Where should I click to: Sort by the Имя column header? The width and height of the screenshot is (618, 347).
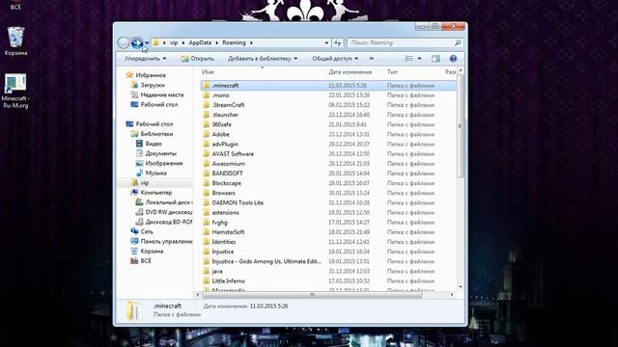[208, 72]
